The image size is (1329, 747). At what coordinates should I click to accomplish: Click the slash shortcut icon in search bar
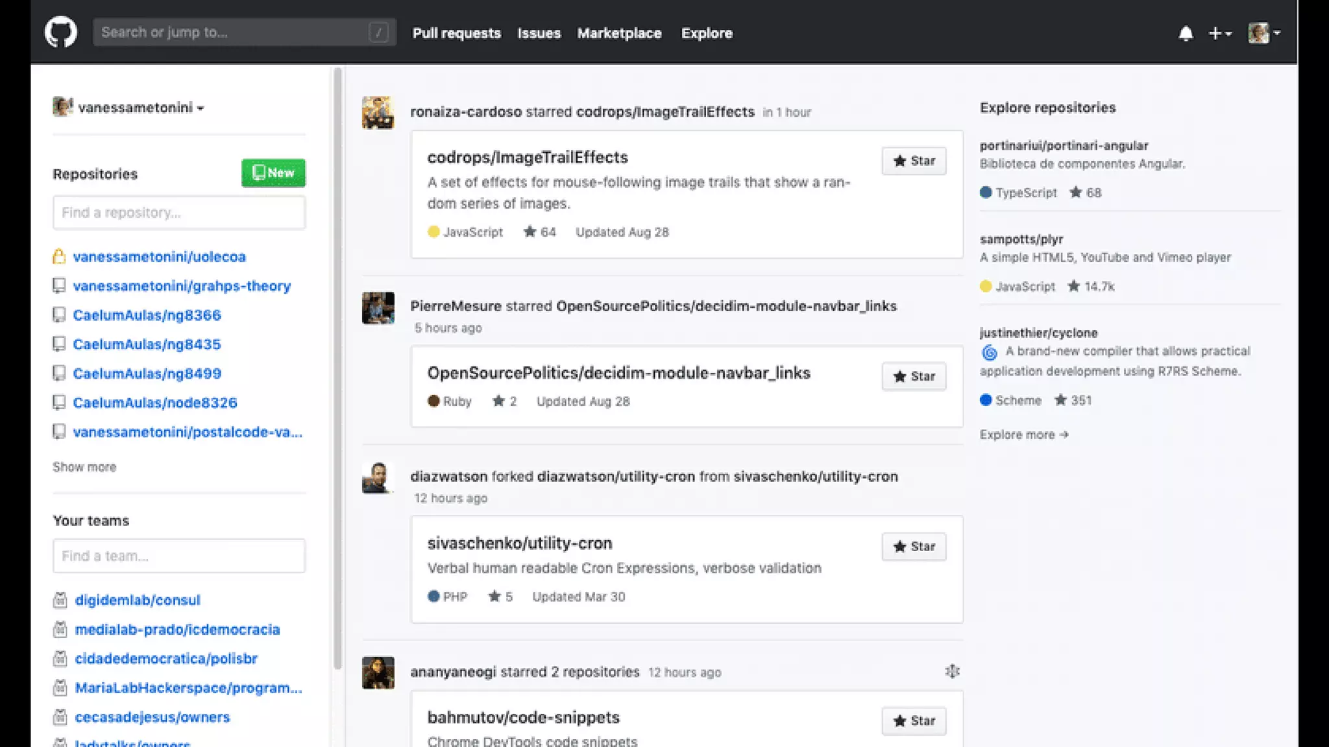point(378,32)
